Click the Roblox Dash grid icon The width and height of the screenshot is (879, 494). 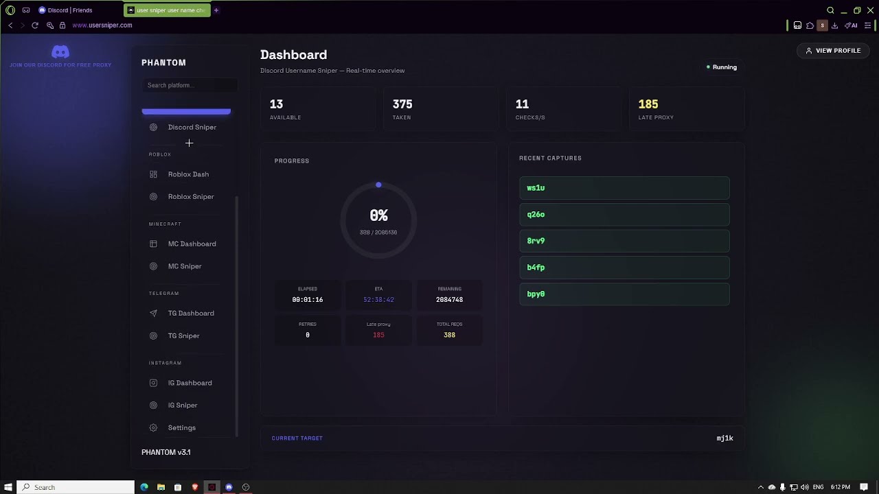pyautogui.click(x=153, y=174)
